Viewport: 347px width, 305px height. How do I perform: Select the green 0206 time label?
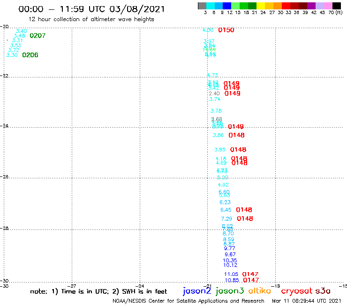pyautogui.click(x=30, y=55)
